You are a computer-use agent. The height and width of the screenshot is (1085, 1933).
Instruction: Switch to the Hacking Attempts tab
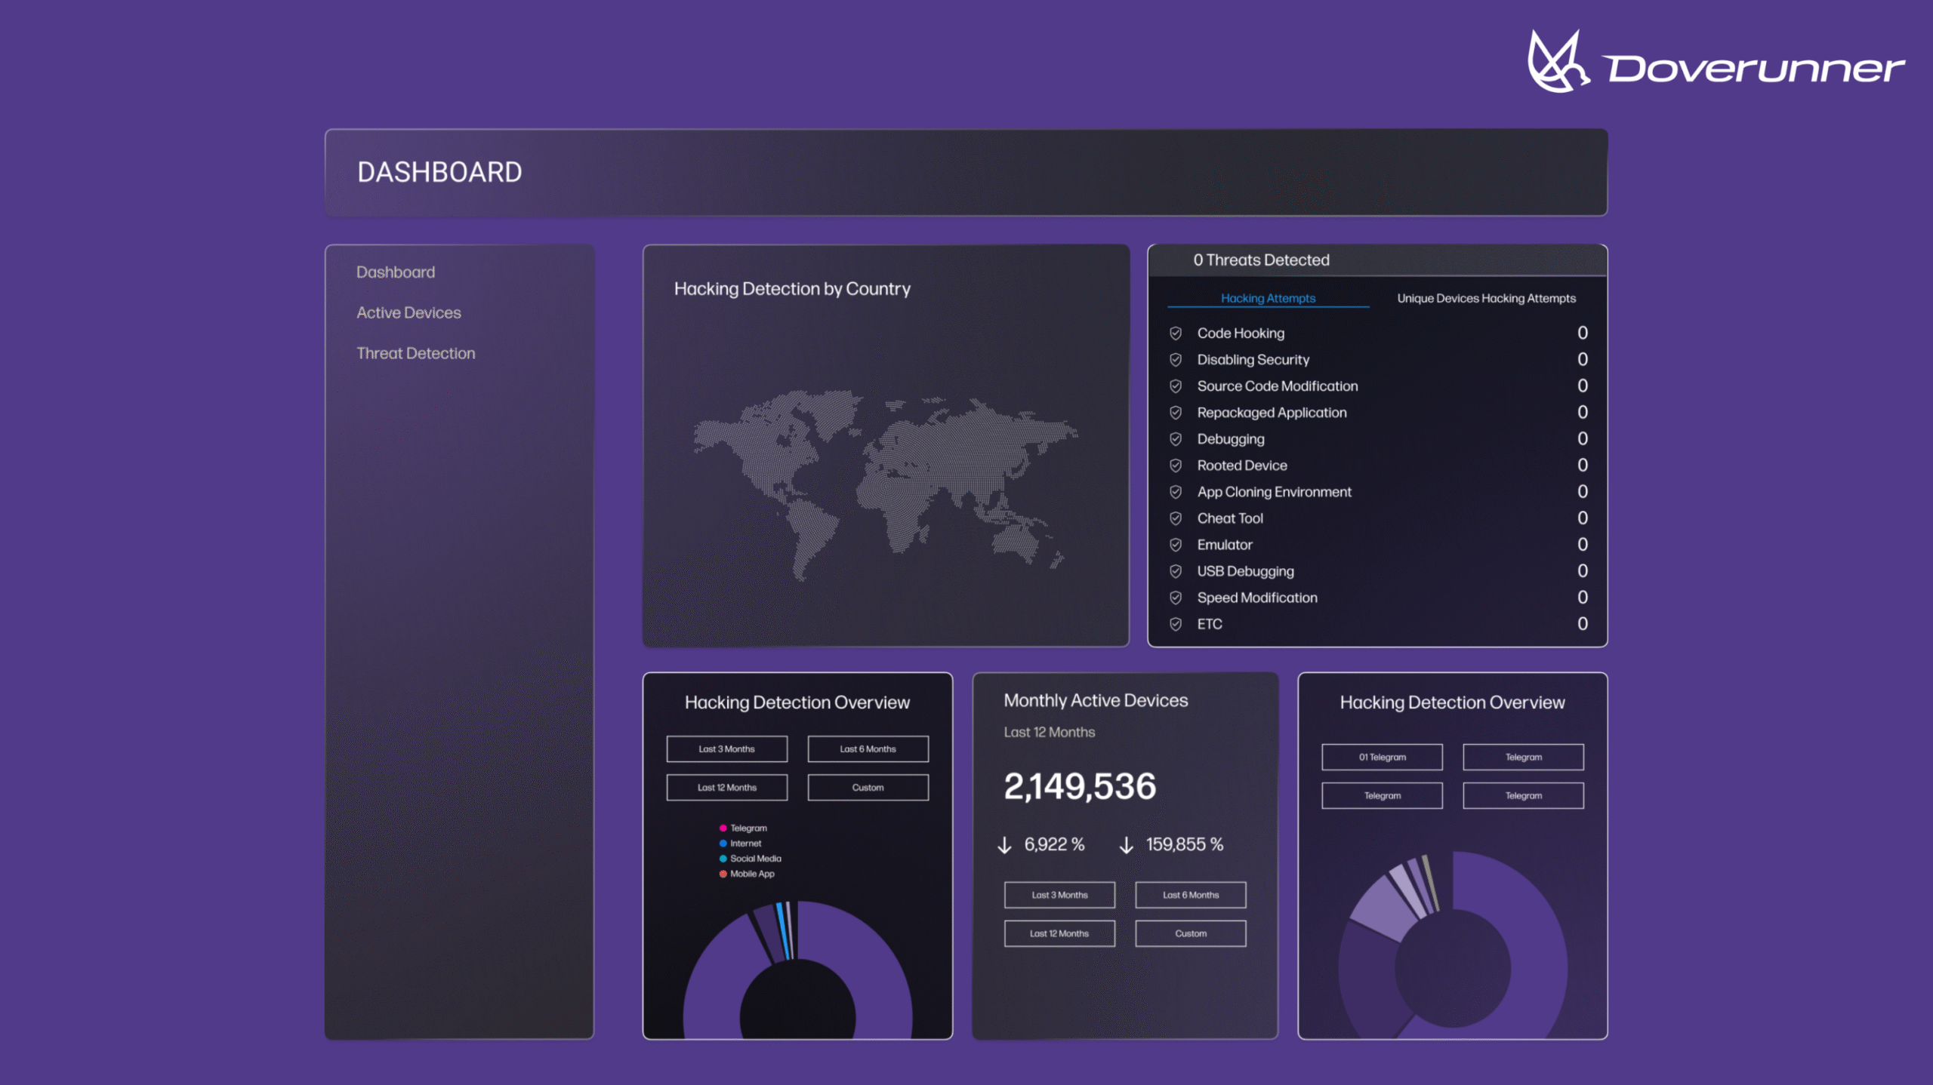[1268, 298]
